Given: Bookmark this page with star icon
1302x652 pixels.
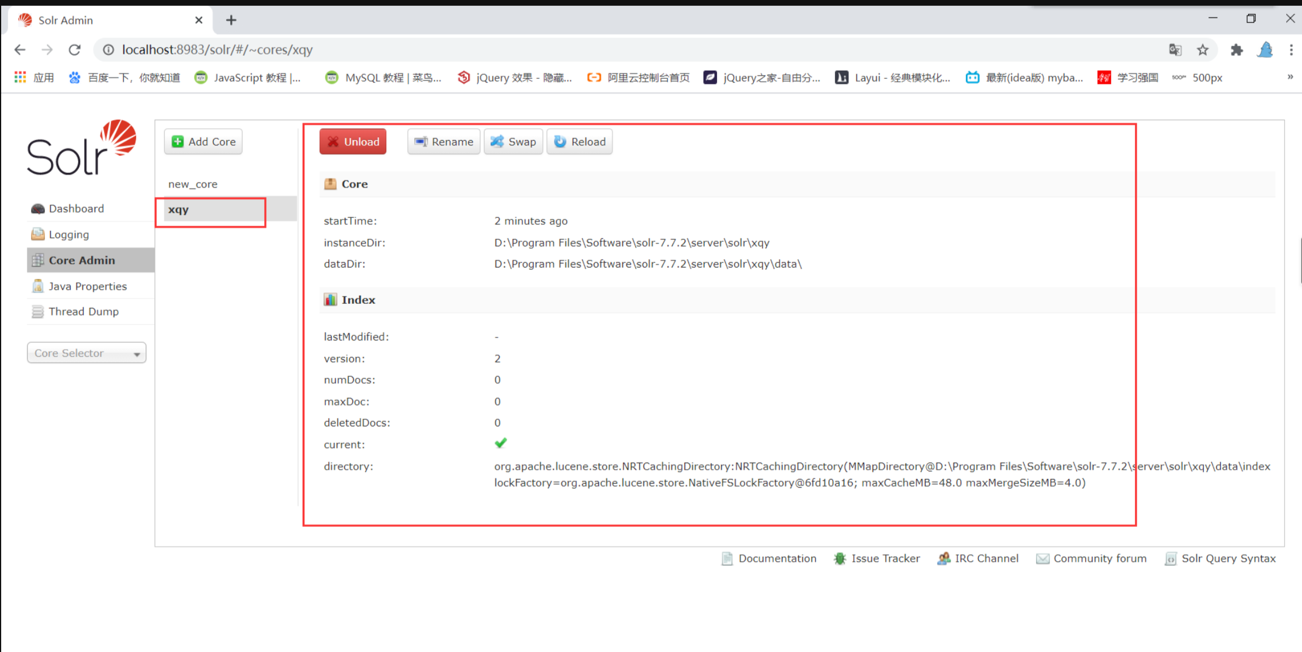Looking at the screenshot, I should [x=1202, y=50].
